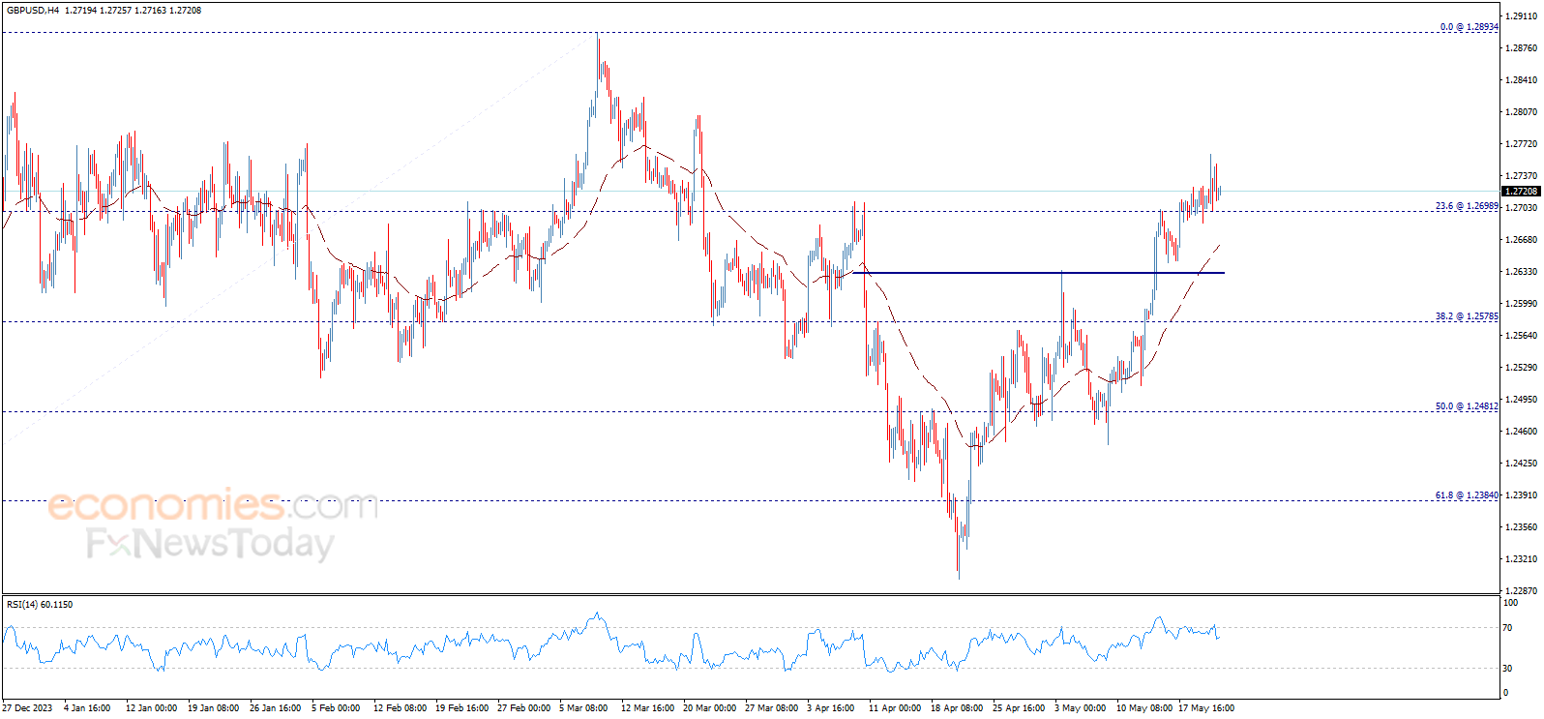
Task: Click RSI scale level 70
Action: 1507,628
